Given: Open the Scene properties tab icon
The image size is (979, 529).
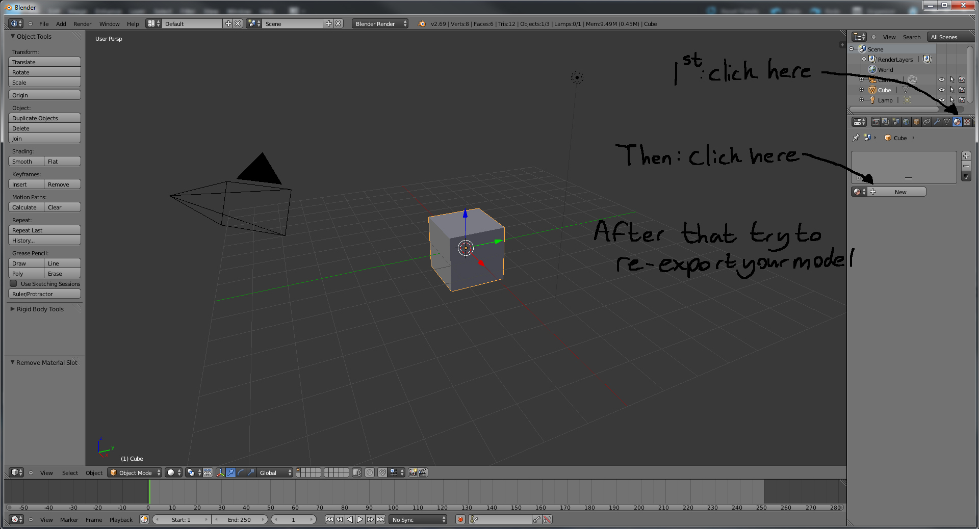Looking at the screenshot, I should pyautogui.click(x=896, y=122).
